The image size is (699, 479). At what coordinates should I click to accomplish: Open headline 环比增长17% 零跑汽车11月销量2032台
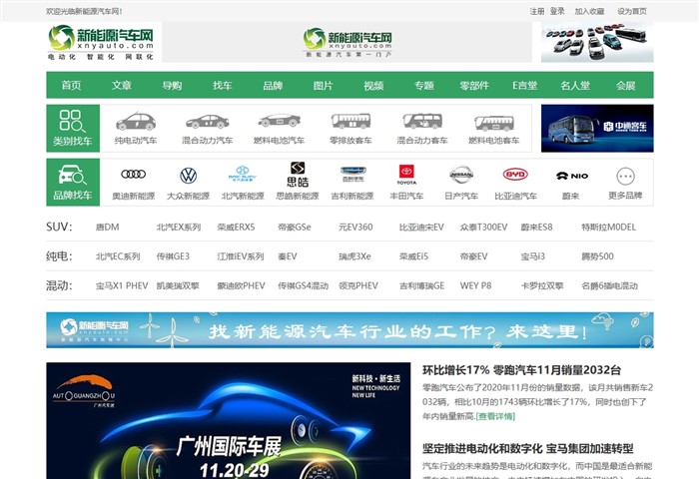coord(521,370)
